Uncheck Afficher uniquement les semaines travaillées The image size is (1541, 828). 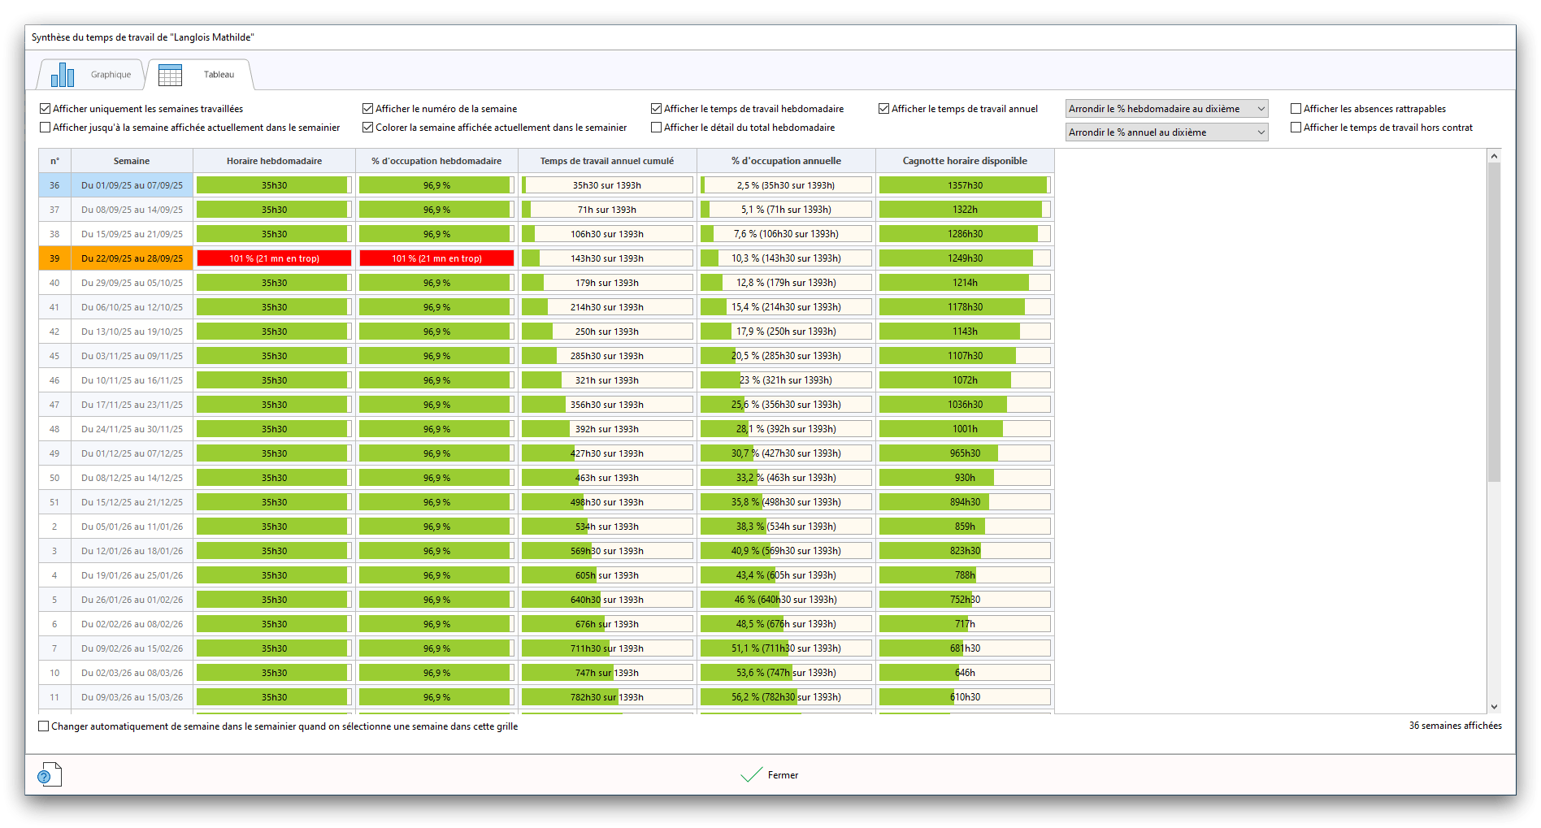coord(46,109)
